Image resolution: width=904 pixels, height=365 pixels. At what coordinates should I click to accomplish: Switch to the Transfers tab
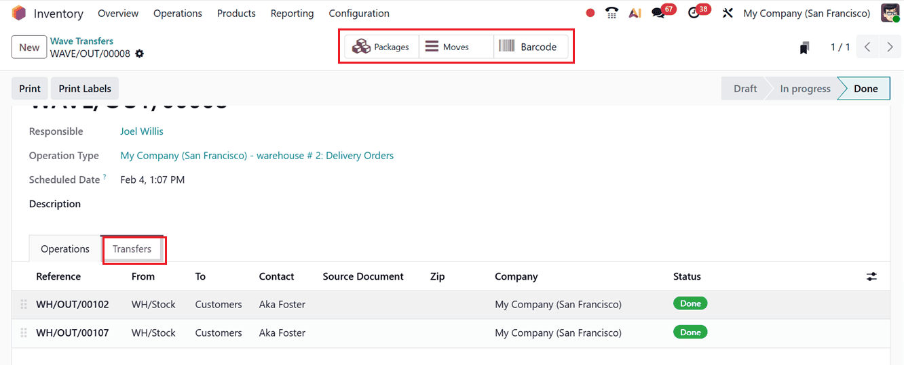pos(132,249)
